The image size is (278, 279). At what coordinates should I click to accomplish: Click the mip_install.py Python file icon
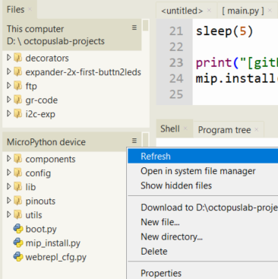pos(18,243)
